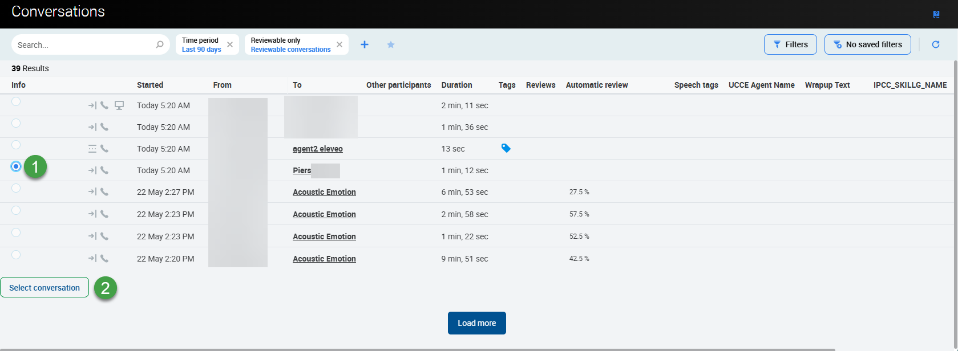Image resolution: width=958 pixels, height=351 pixels.
Task: Open the Reviewable conversations filter options
Action: coord(290,45)
